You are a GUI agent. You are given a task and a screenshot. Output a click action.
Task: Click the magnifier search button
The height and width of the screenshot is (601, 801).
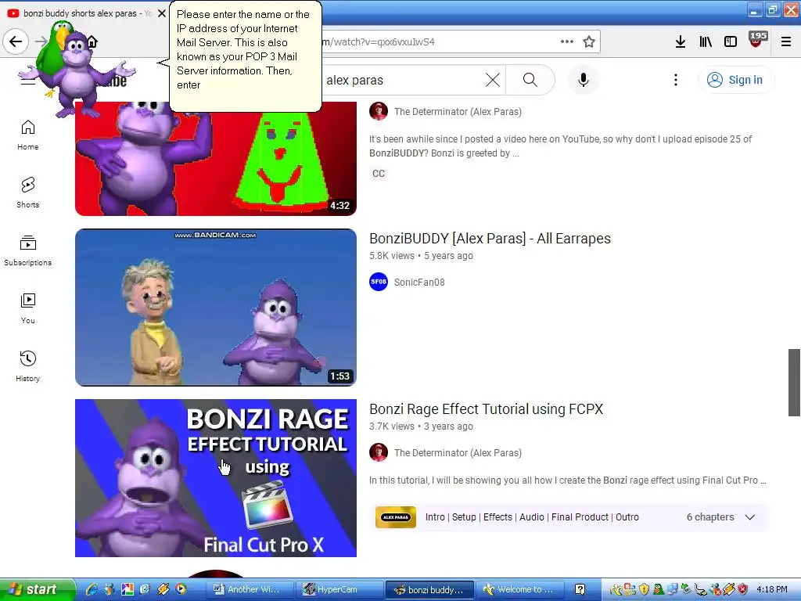[x=530, y=80]
